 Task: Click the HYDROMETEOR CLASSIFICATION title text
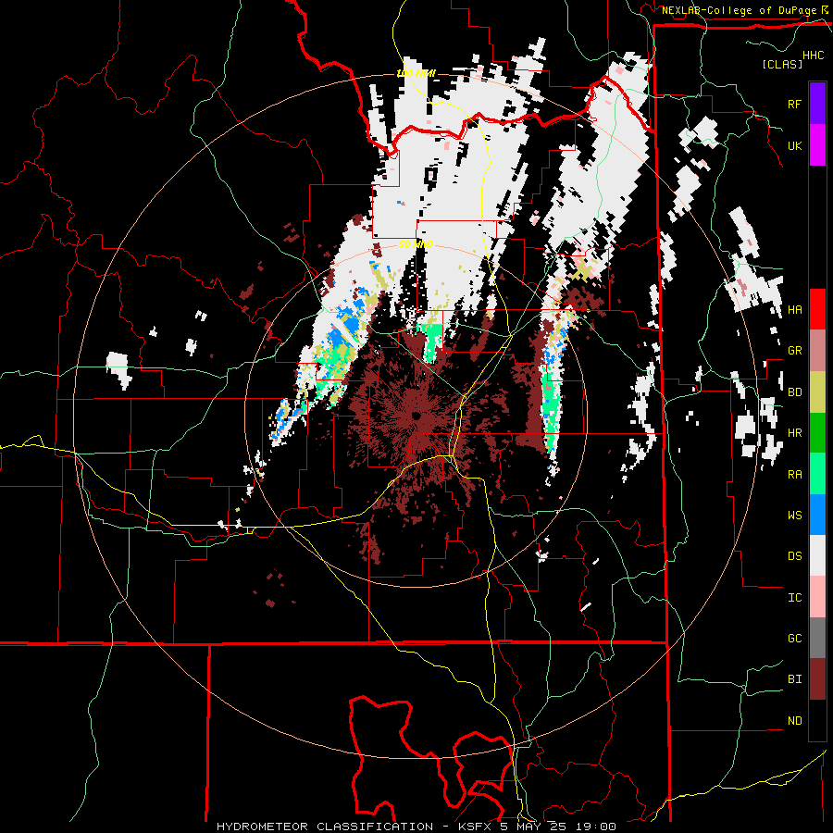[325, 827]
